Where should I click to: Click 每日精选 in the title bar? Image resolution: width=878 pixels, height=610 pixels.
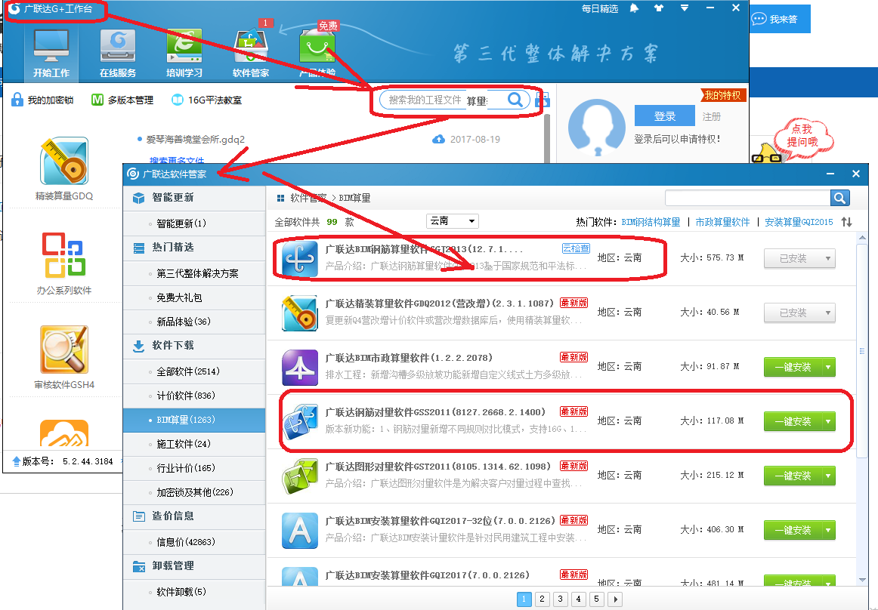[600, 9]
